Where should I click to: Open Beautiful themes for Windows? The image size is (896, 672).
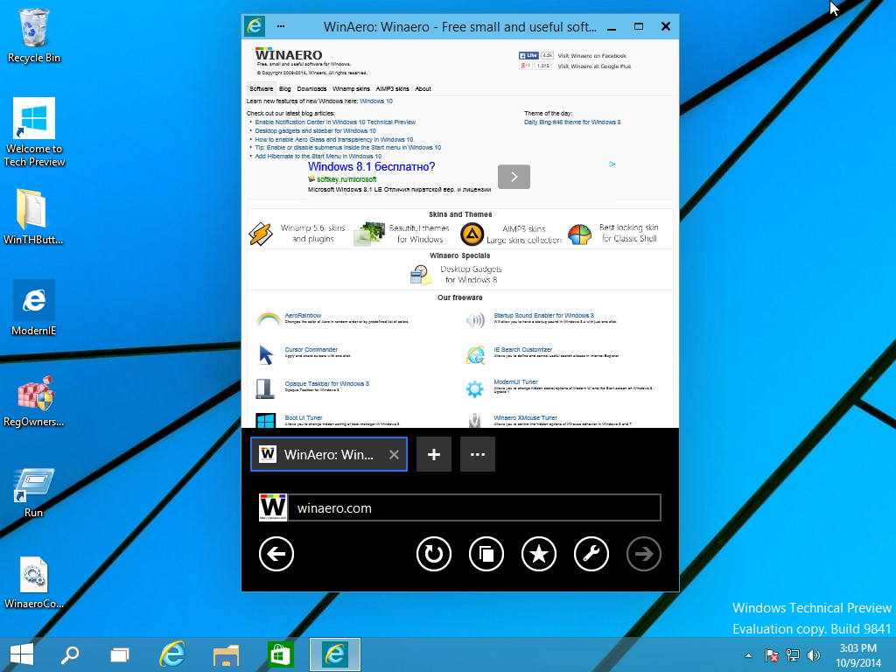point(402,234)
